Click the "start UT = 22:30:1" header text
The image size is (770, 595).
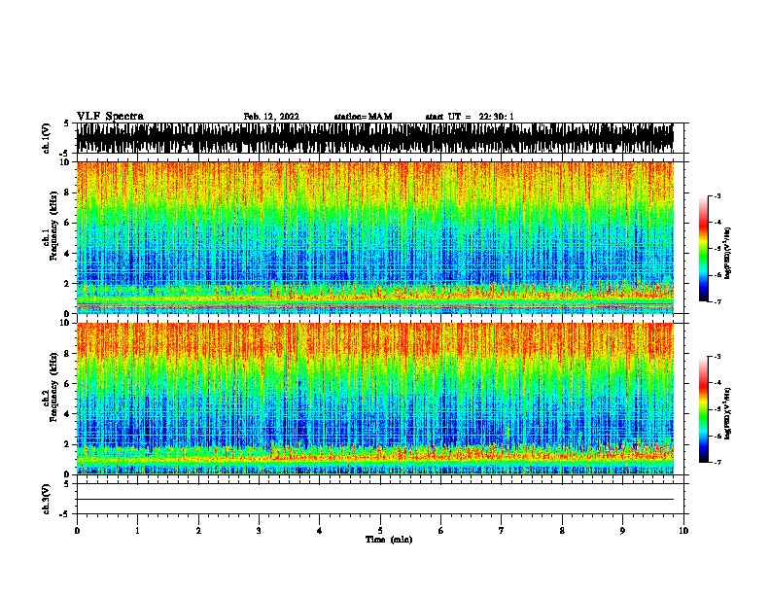coord(470,117)
